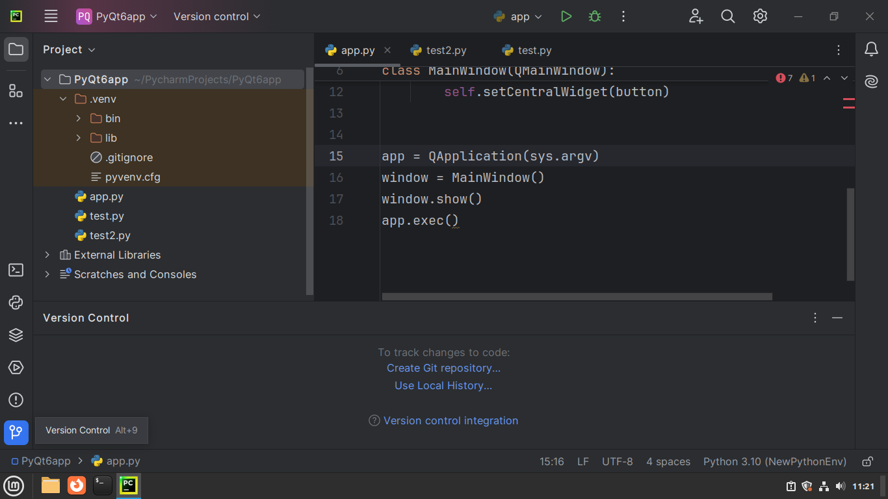This screenshot has height=499, width=888.
Task: Change the 4 spaces indent setting
Action: 668,461
